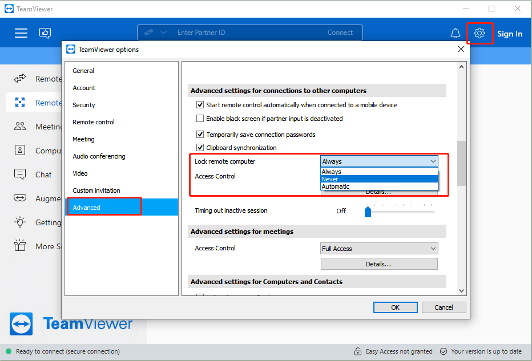Open the Computers & Contacts icon in the sidebar

pos(19,150)
